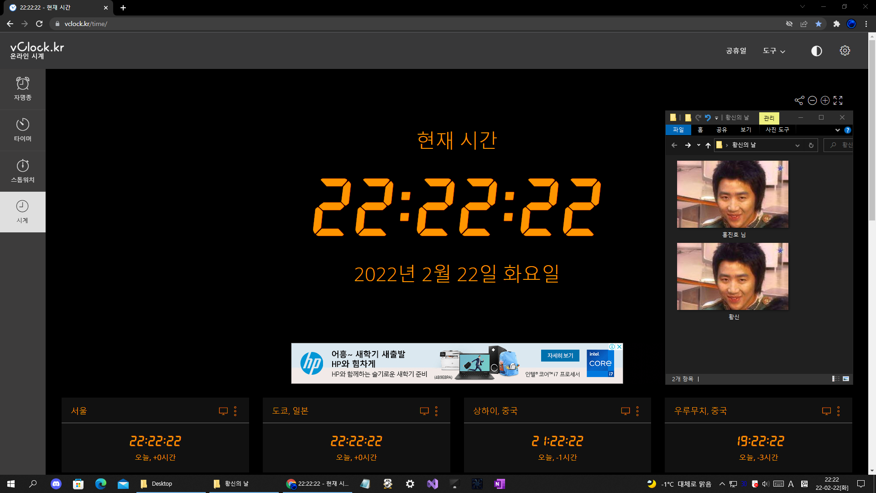Screen dimensions: 876x493
Task: Open the 스톱워치 stopwatch page
Action: tap(22, 171)
